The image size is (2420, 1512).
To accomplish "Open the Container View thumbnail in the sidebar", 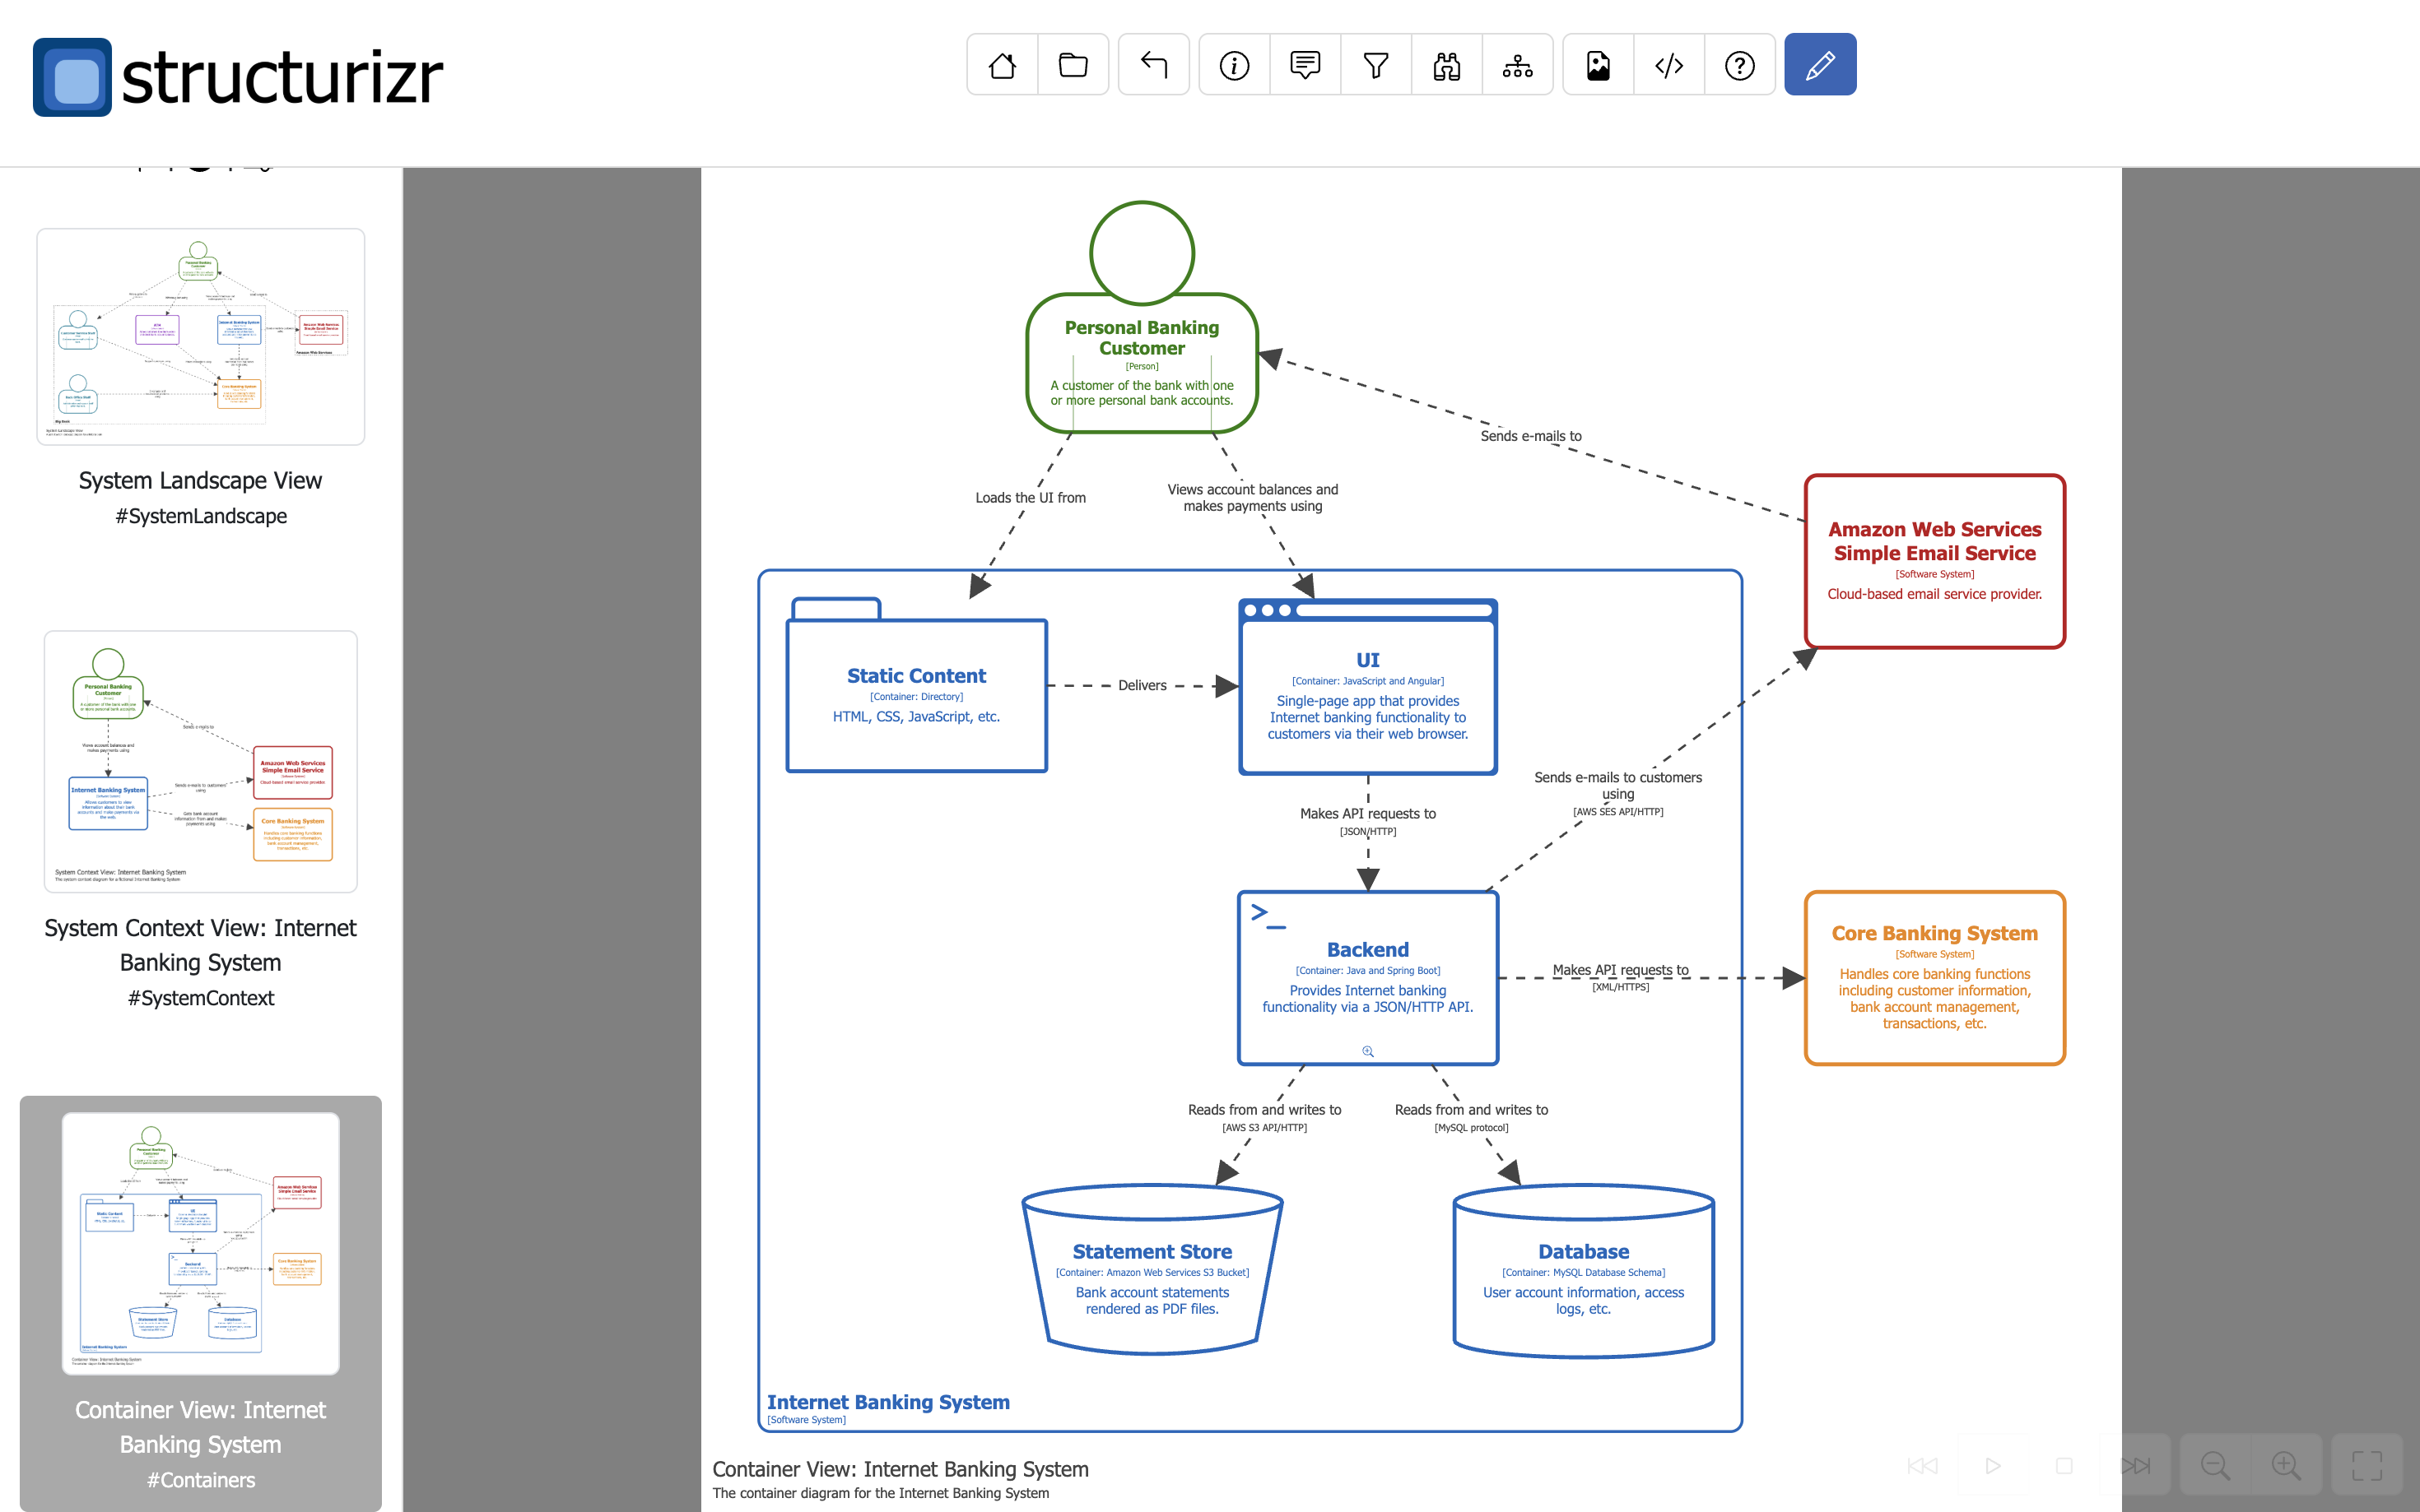I will [200, 1242].
